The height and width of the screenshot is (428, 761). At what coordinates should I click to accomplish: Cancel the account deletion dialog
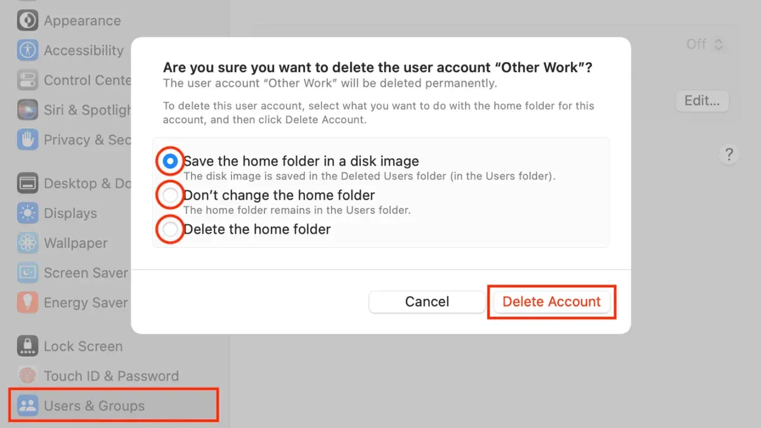coord(427,302)
